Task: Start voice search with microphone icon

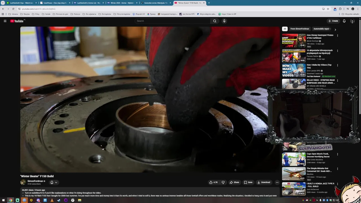Action: 224,21
